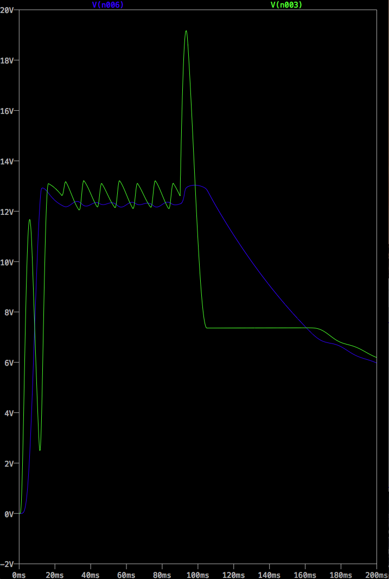Click the 2V vertical axis label
This screenshot has width=389, height=579.
pyautogui.click(x=9, y=463)
